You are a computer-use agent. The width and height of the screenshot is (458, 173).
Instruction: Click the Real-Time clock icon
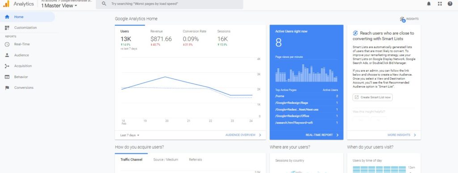click(7, 44)
